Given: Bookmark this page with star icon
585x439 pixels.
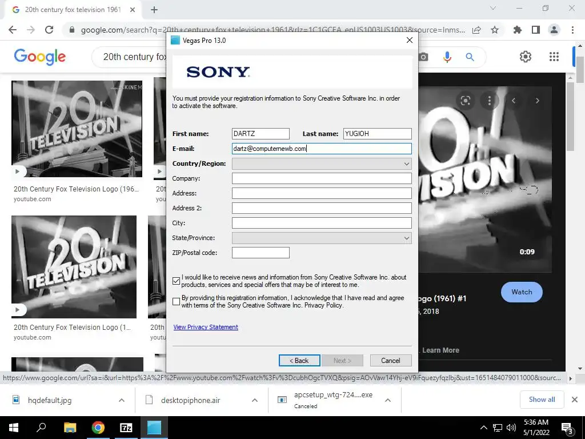Looking at the screenshot, I should coord(495,30).
